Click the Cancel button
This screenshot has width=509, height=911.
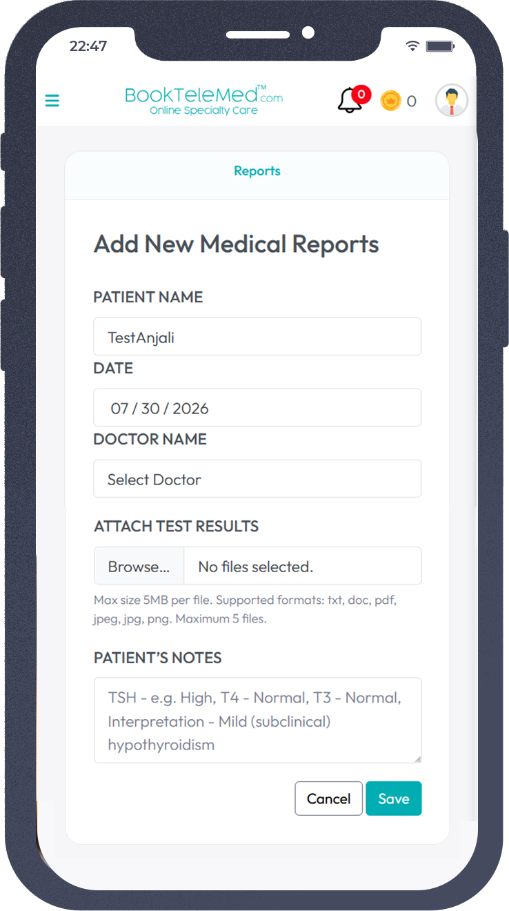click(x=328, y=799)
